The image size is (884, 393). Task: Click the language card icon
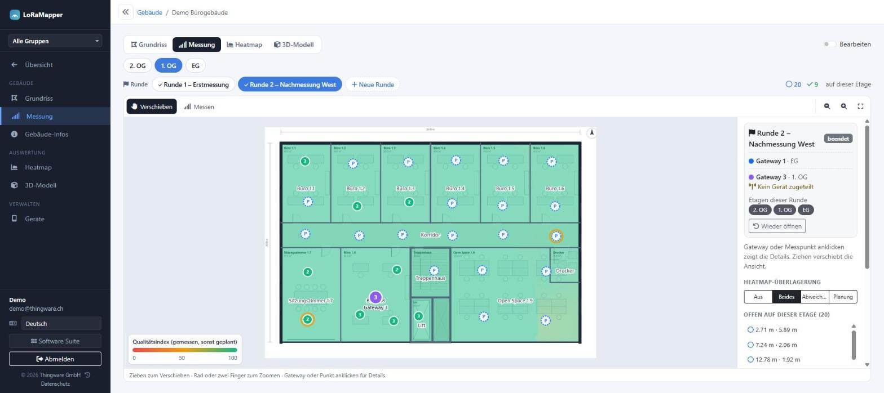pos(13,323)
